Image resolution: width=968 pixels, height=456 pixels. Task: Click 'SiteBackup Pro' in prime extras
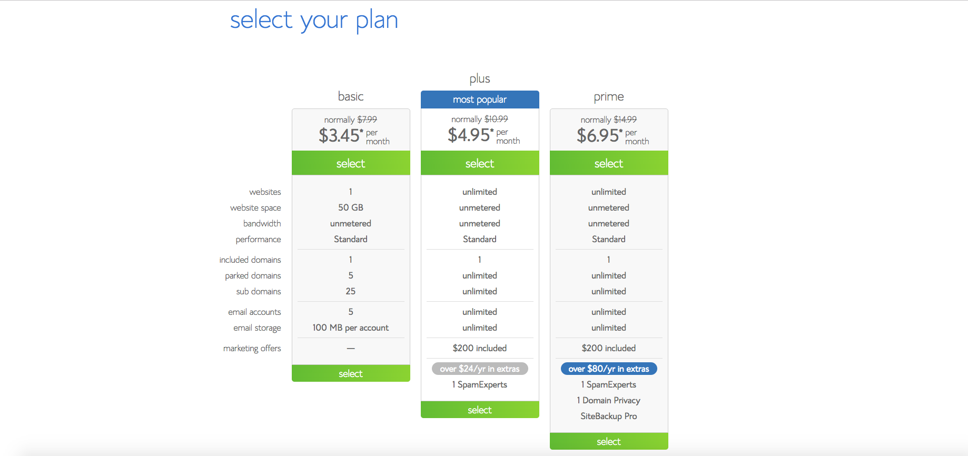[x=609, y=416]
